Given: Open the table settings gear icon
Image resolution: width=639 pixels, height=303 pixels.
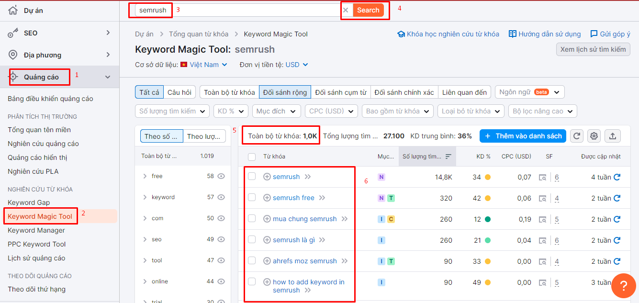Looking at the screenshot, I should point(594,136).
